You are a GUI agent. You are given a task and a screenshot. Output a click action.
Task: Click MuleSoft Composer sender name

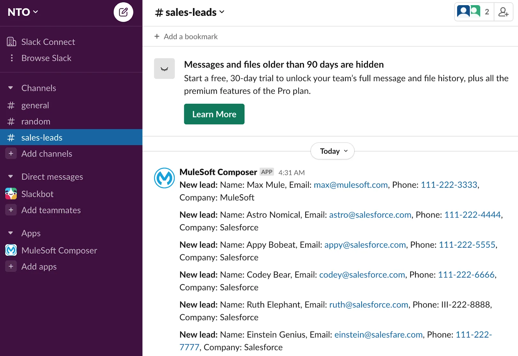(x=218, y=172)
